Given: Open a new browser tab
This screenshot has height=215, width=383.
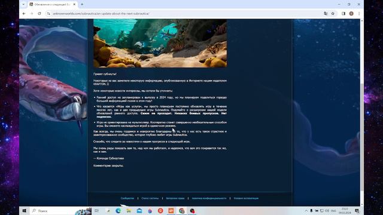Looking at the screenshot, I should pos(82,4).
